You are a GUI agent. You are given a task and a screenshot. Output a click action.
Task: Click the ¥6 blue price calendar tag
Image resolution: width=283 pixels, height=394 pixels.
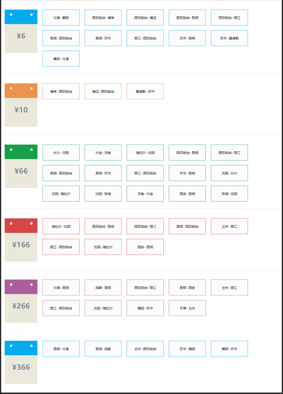tap(21, 31)
